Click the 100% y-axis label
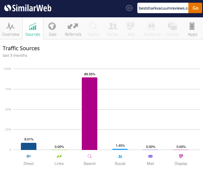 7,69
